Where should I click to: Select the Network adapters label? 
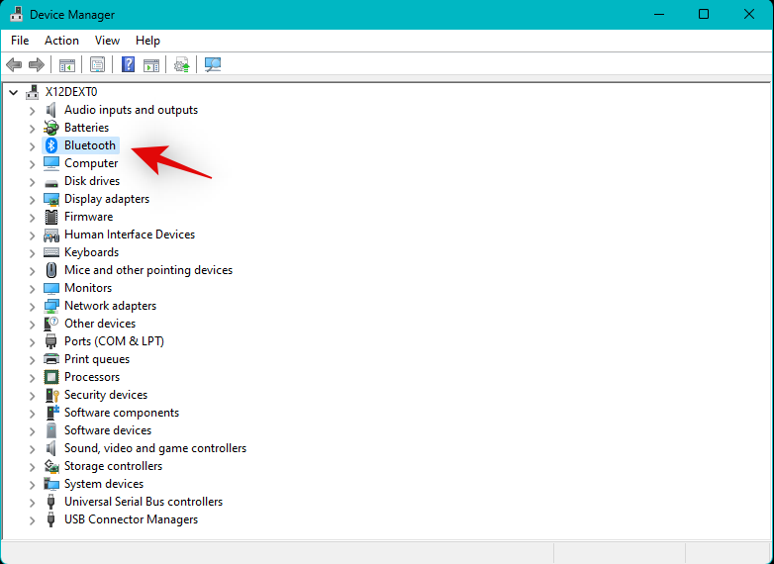coord(110,306)
